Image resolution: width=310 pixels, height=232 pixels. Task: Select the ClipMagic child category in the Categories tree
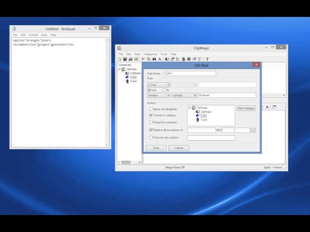(136, 73)
